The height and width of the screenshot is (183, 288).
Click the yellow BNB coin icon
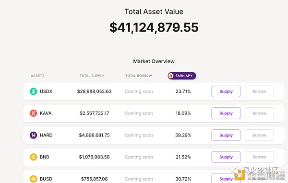[x=34, y=157]
